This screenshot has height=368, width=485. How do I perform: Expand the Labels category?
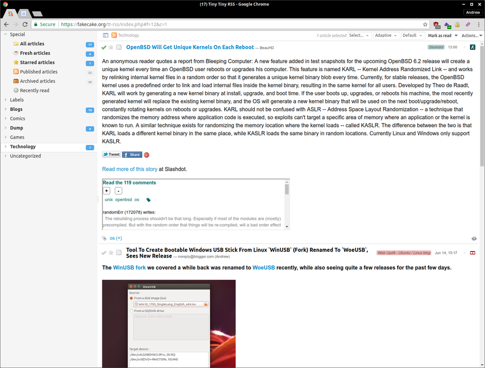[5, 100]
